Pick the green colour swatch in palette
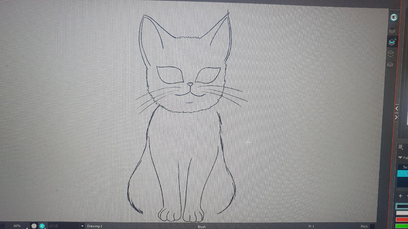The image size is (408, 229). tap(402, 226)
